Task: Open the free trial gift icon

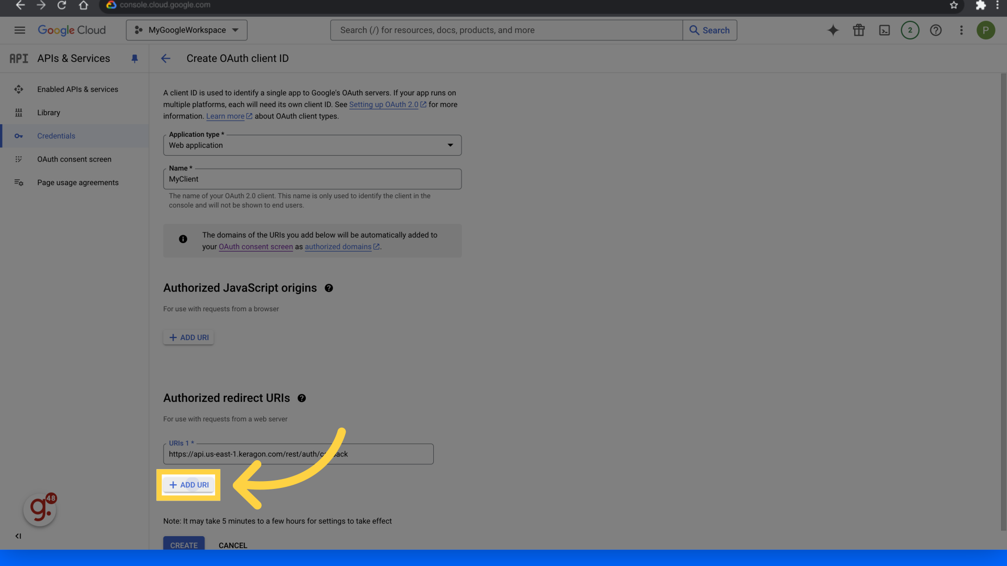Action: tap(859, 30)
